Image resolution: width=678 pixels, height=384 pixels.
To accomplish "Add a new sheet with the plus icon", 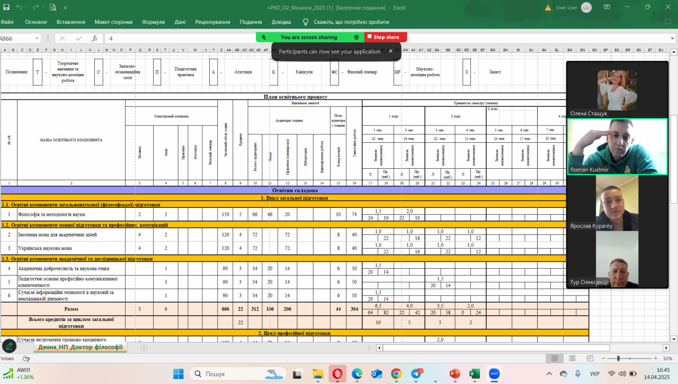I will (144, 348).
